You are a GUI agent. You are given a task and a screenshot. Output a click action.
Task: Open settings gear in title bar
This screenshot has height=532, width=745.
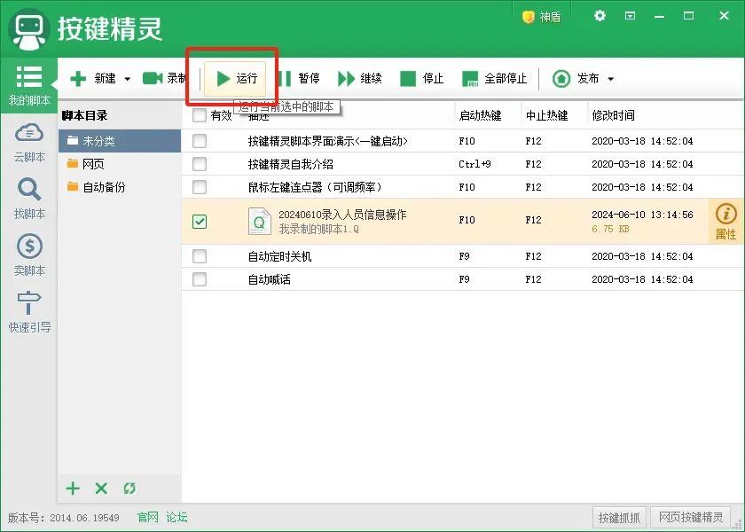[600, 16]
